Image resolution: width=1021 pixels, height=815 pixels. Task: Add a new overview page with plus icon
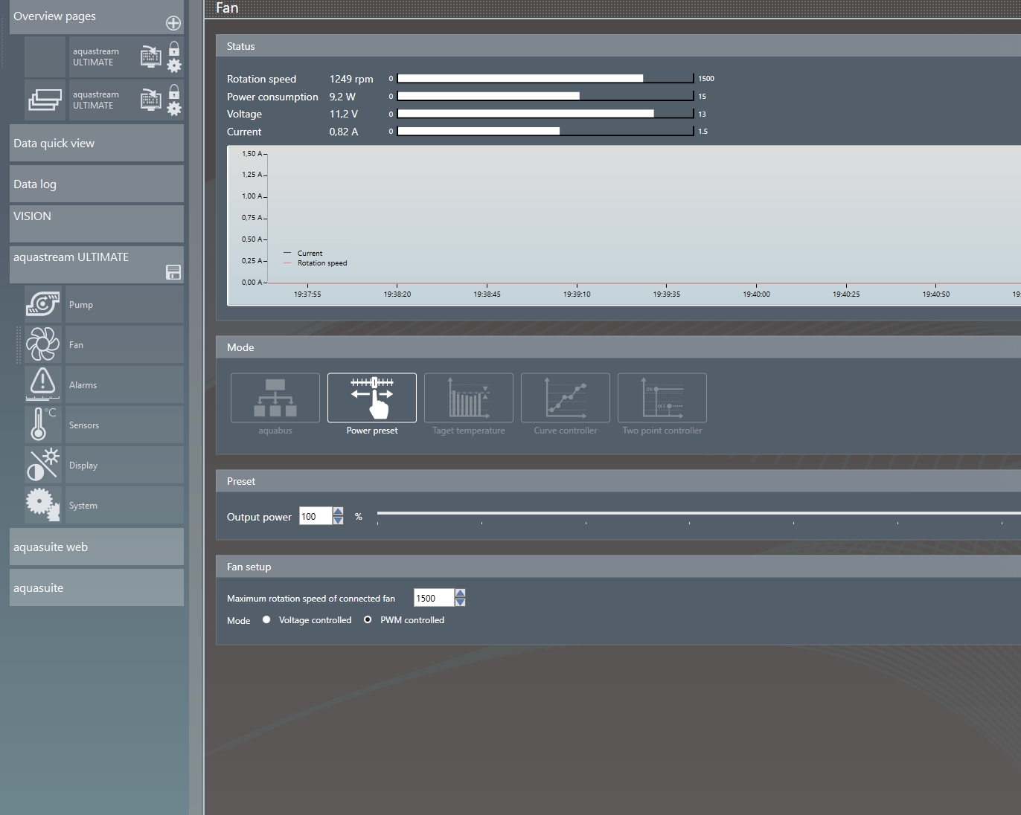pyautogui.click(x=173, y=23)
